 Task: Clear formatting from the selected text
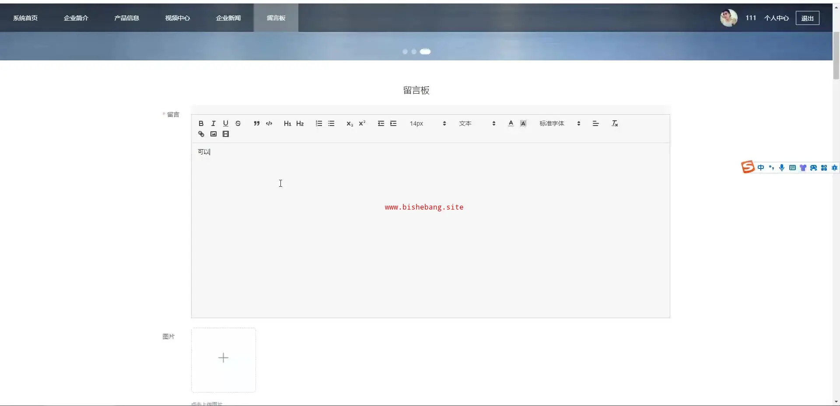pyautogui.click(x=615, y=123)
